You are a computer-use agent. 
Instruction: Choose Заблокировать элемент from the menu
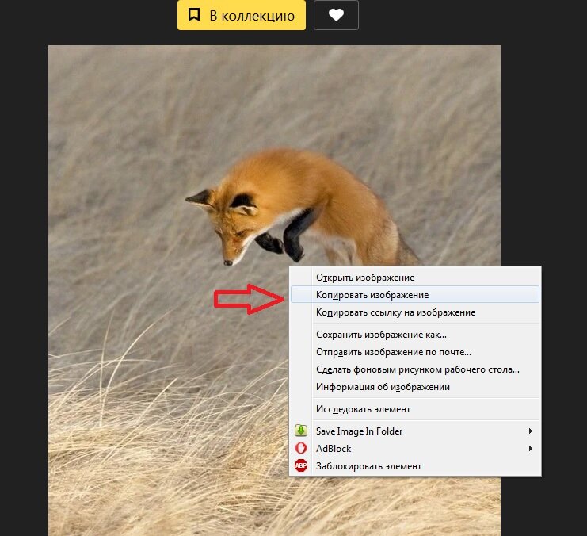(368, 466)
